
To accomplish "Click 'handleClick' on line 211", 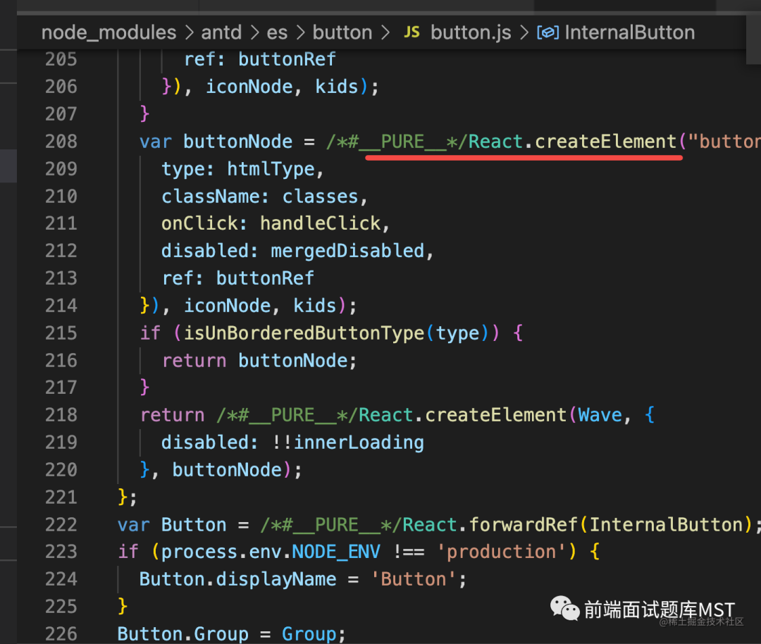I will 321,224.
